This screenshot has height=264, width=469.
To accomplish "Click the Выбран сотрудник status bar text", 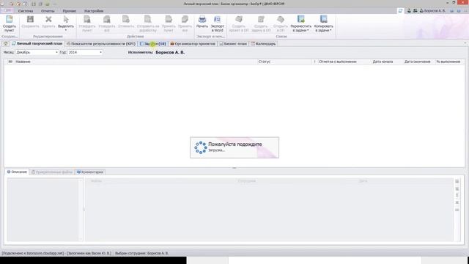I will coord(141,253).
